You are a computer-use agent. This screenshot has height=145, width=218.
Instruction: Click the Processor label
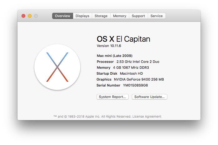pyautogui.click(x=105, y=62)
